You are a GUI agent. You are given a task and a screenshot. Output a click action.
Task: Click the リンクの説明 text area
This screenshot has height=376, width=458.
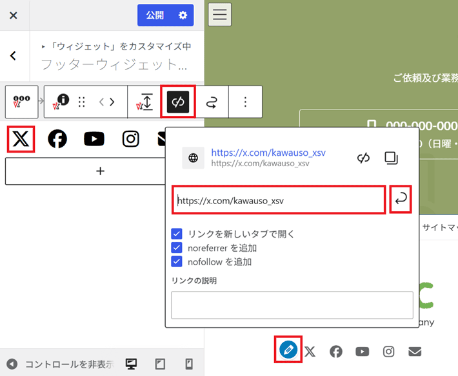point(292,305)
